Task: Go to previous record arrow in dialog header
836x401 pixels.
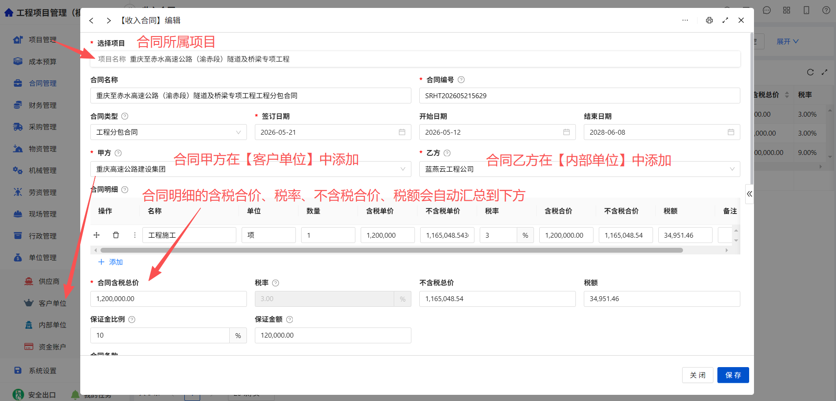Action: [91, 21]
